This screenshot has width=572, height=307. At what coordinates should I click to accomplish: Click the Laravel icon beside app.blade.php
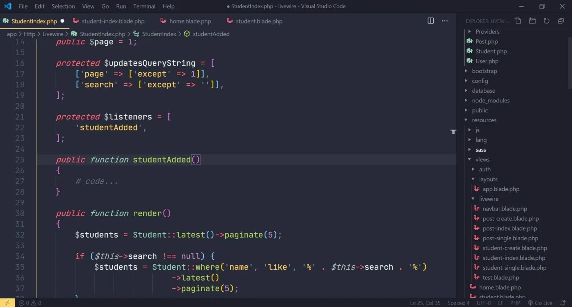(x=477, y=189)
